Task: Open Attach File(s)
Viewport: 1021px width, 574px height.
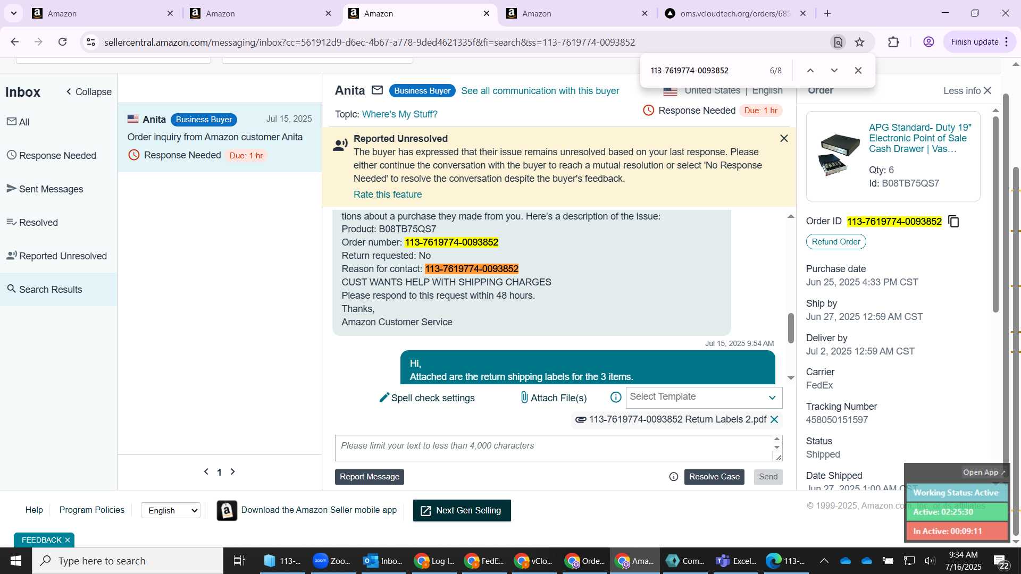Action: 554,398
